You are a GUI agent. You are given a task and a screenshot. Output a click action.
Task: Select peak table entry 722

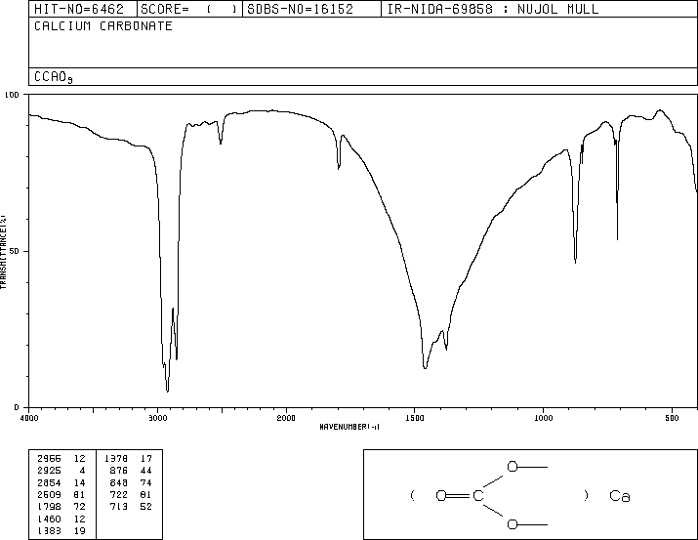tap(131, 494)
